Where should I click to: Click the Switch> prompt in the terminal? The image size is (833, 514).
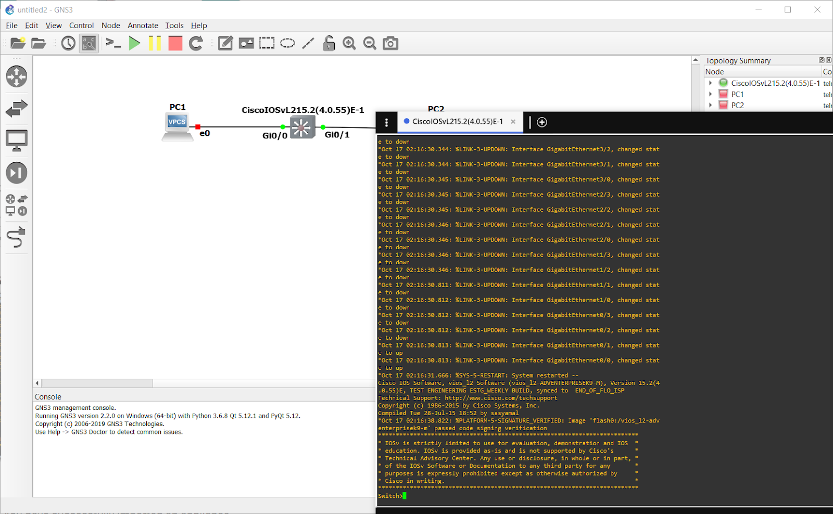pos(390,496)
